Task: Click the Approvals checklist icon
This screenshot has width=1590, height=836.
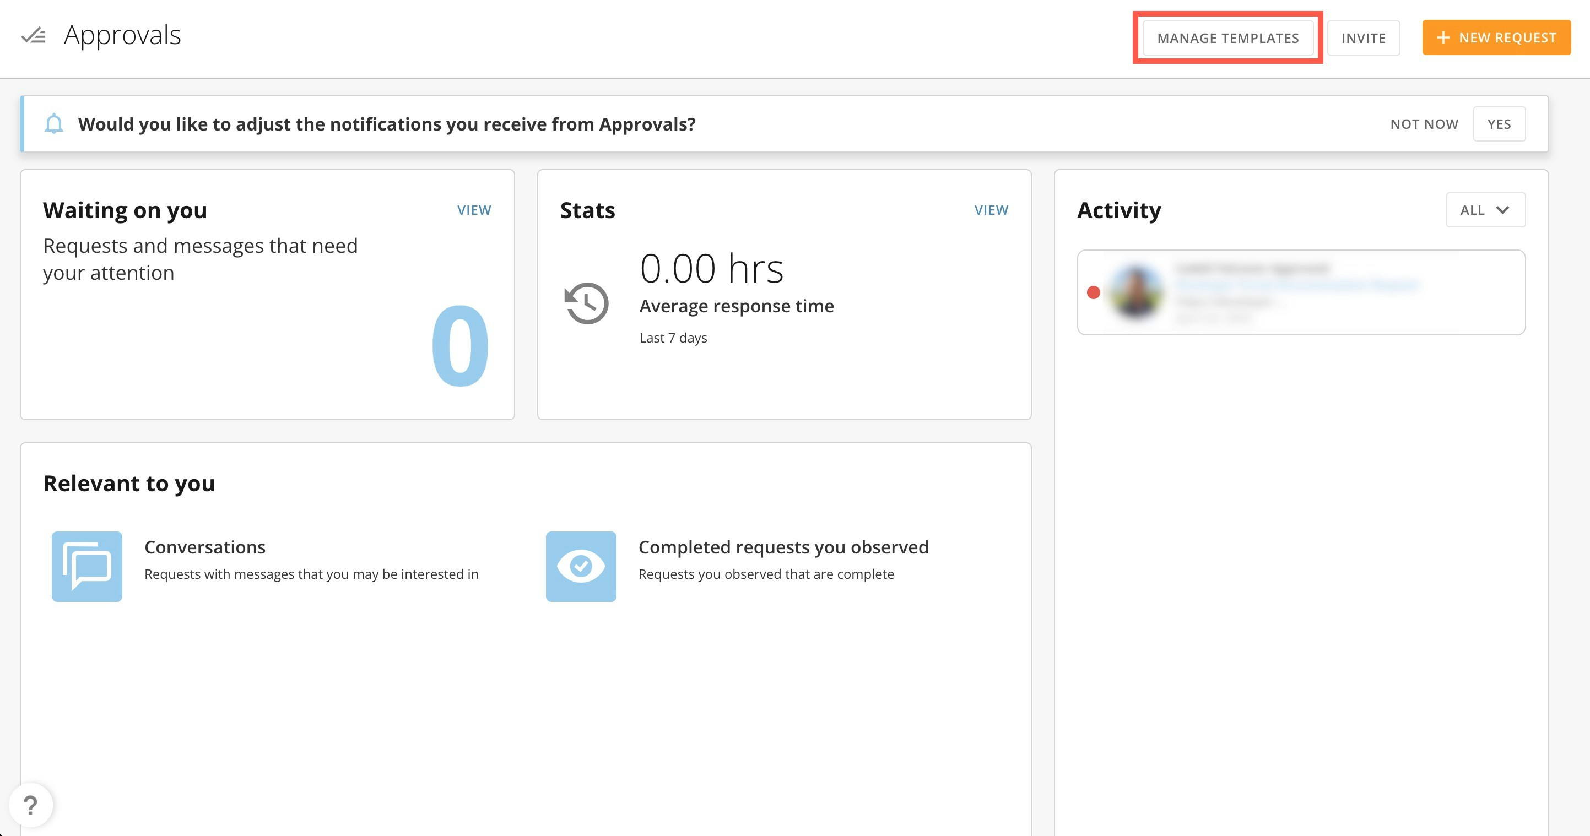Action: [33, 36]
